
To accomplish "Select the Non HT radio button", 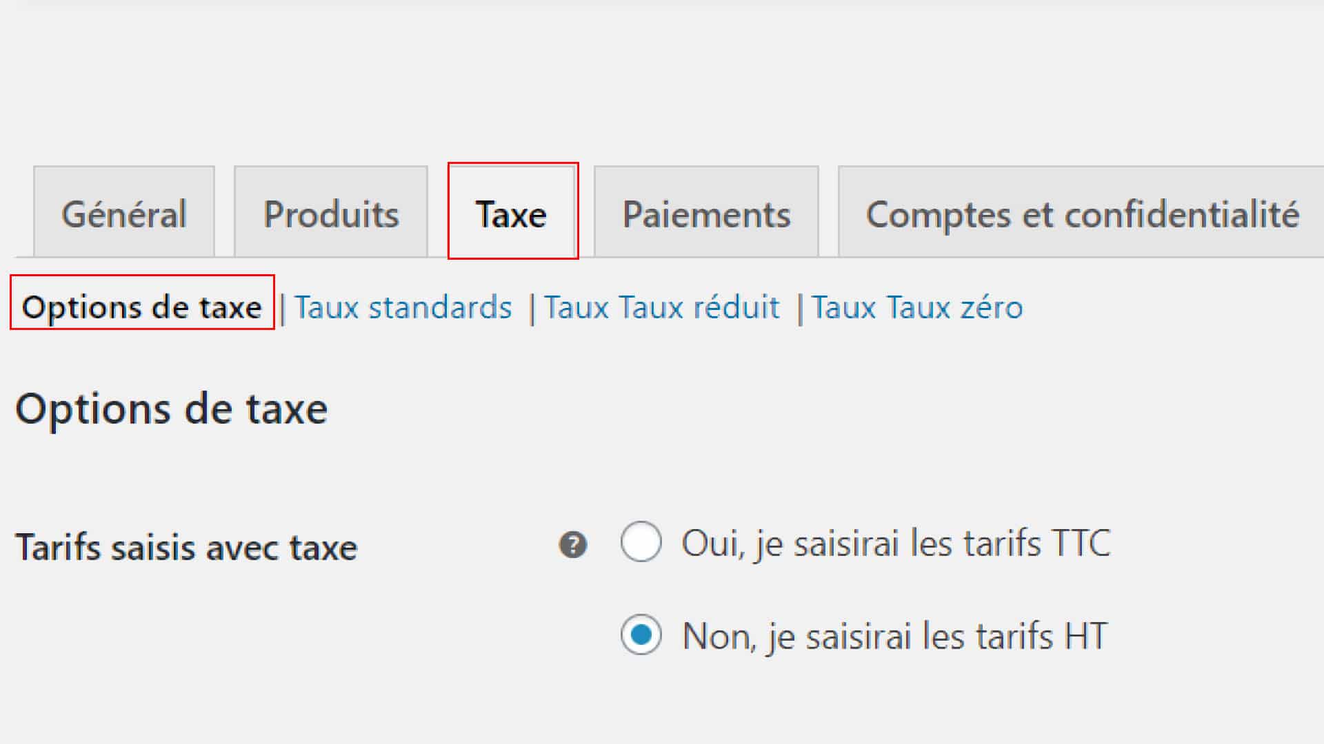I will click(641, 634).
